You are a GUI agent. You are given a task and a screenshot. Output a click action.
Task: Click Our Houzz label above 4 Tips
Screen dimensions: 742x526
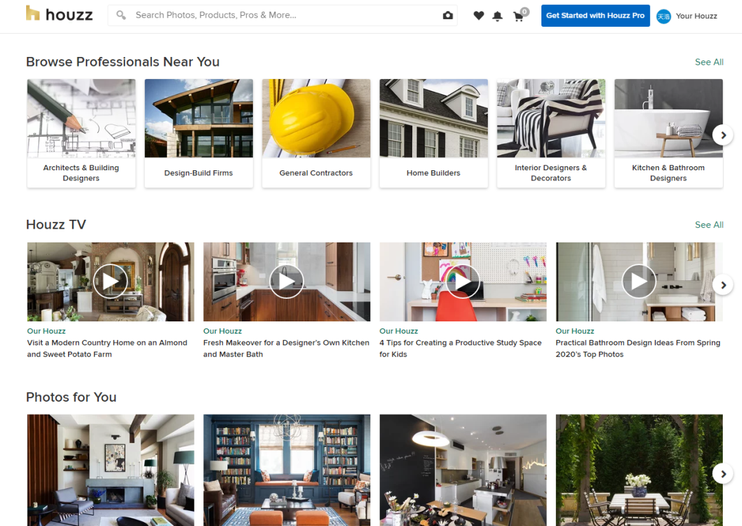click(x=398, y=331)
